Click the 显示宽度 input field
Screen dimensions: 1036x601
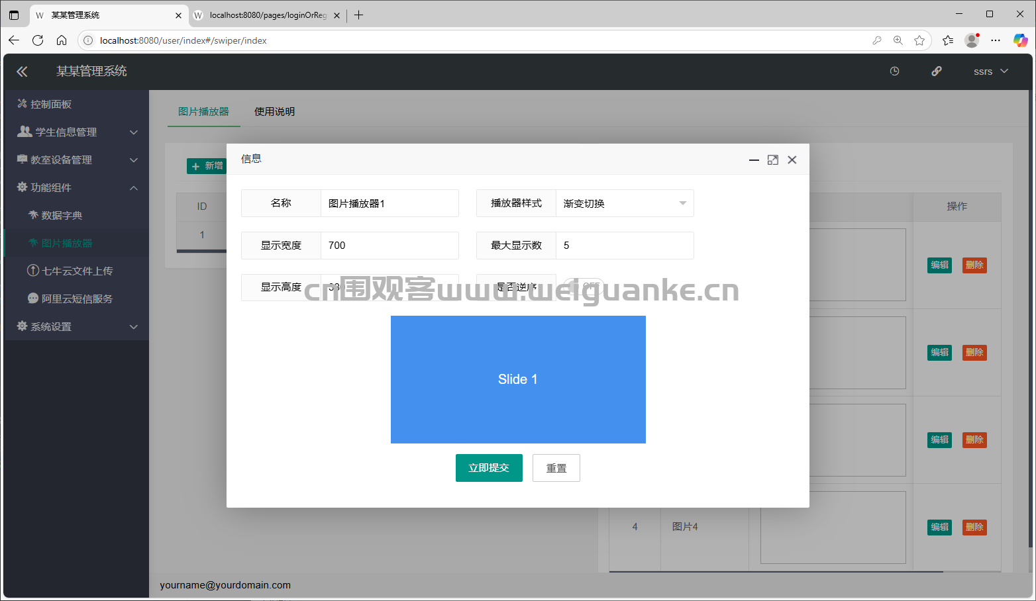[x=389, y=246]
